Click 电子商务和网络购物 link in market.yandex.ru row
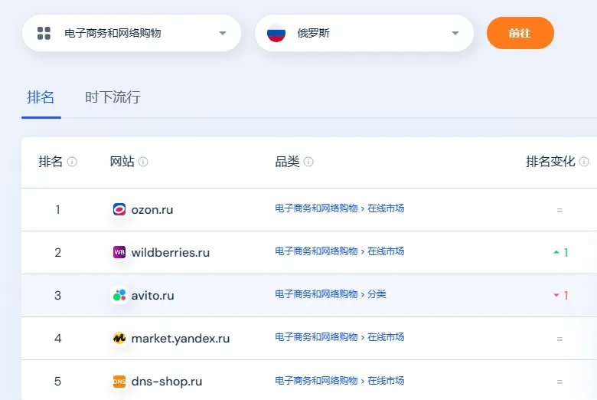 tap(316, 337)
